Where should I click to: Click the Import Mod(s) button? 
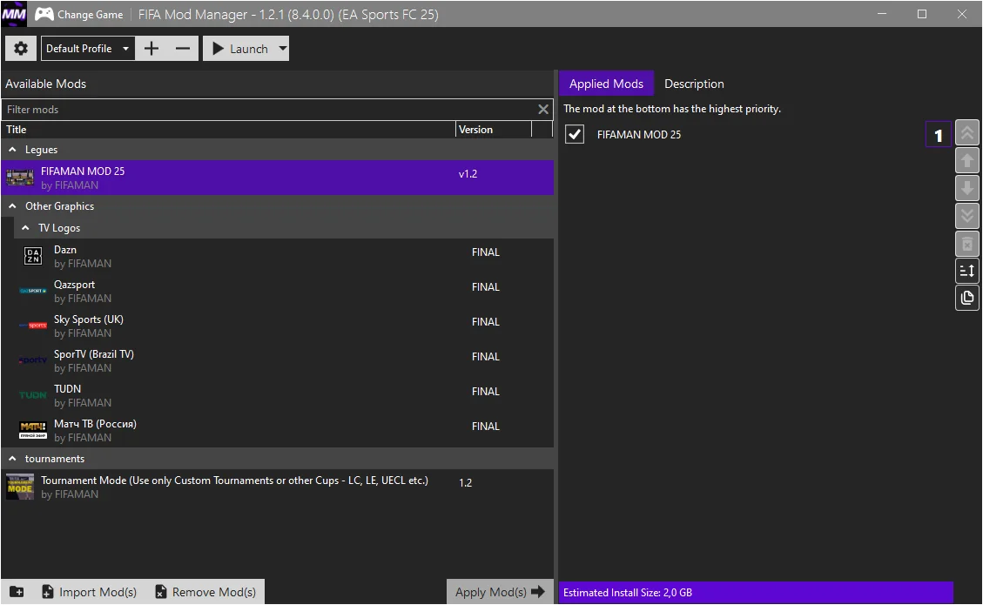tap(89, 592)
